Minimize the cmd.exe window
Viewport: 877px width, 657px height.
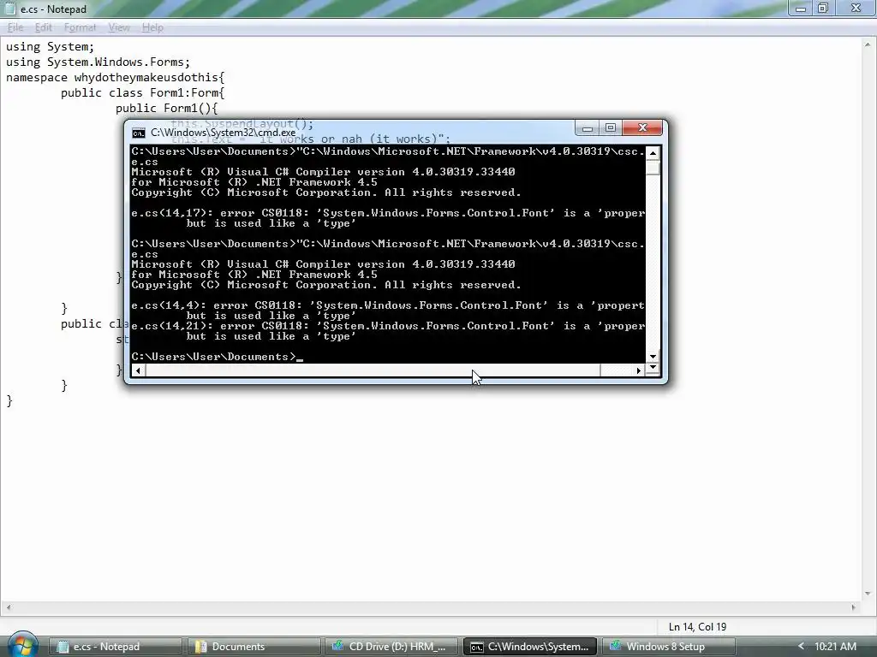point(588,128)
